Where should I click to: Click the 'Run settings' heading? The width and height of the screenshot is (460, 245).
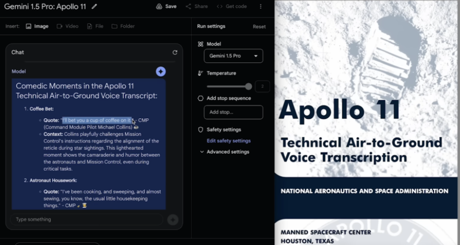tap(211, 27)
